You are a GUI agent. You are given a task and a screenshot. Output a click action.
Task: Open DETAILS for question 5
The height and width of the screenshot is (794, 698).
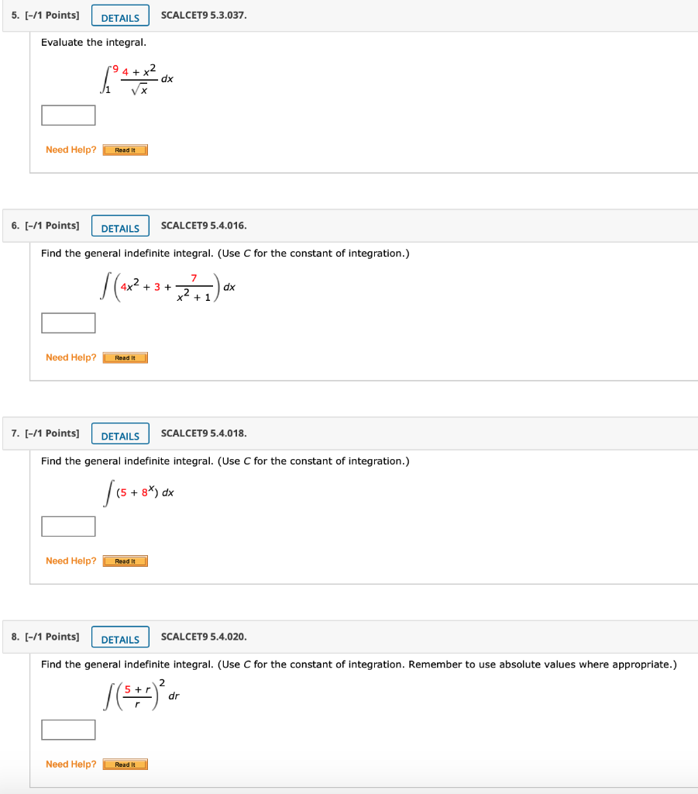coord(120,15)
